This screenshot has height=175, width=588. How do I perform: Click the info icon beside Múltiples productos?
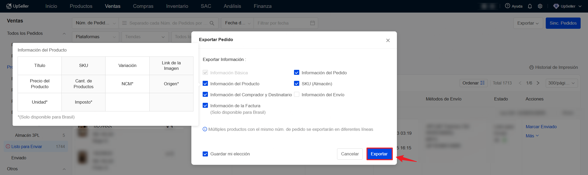click(205, 129)
